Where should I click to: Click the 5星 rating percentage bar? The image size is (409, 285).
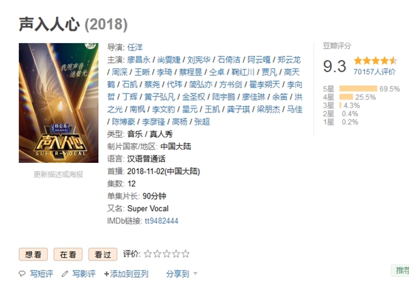click(x=358, y=89)
